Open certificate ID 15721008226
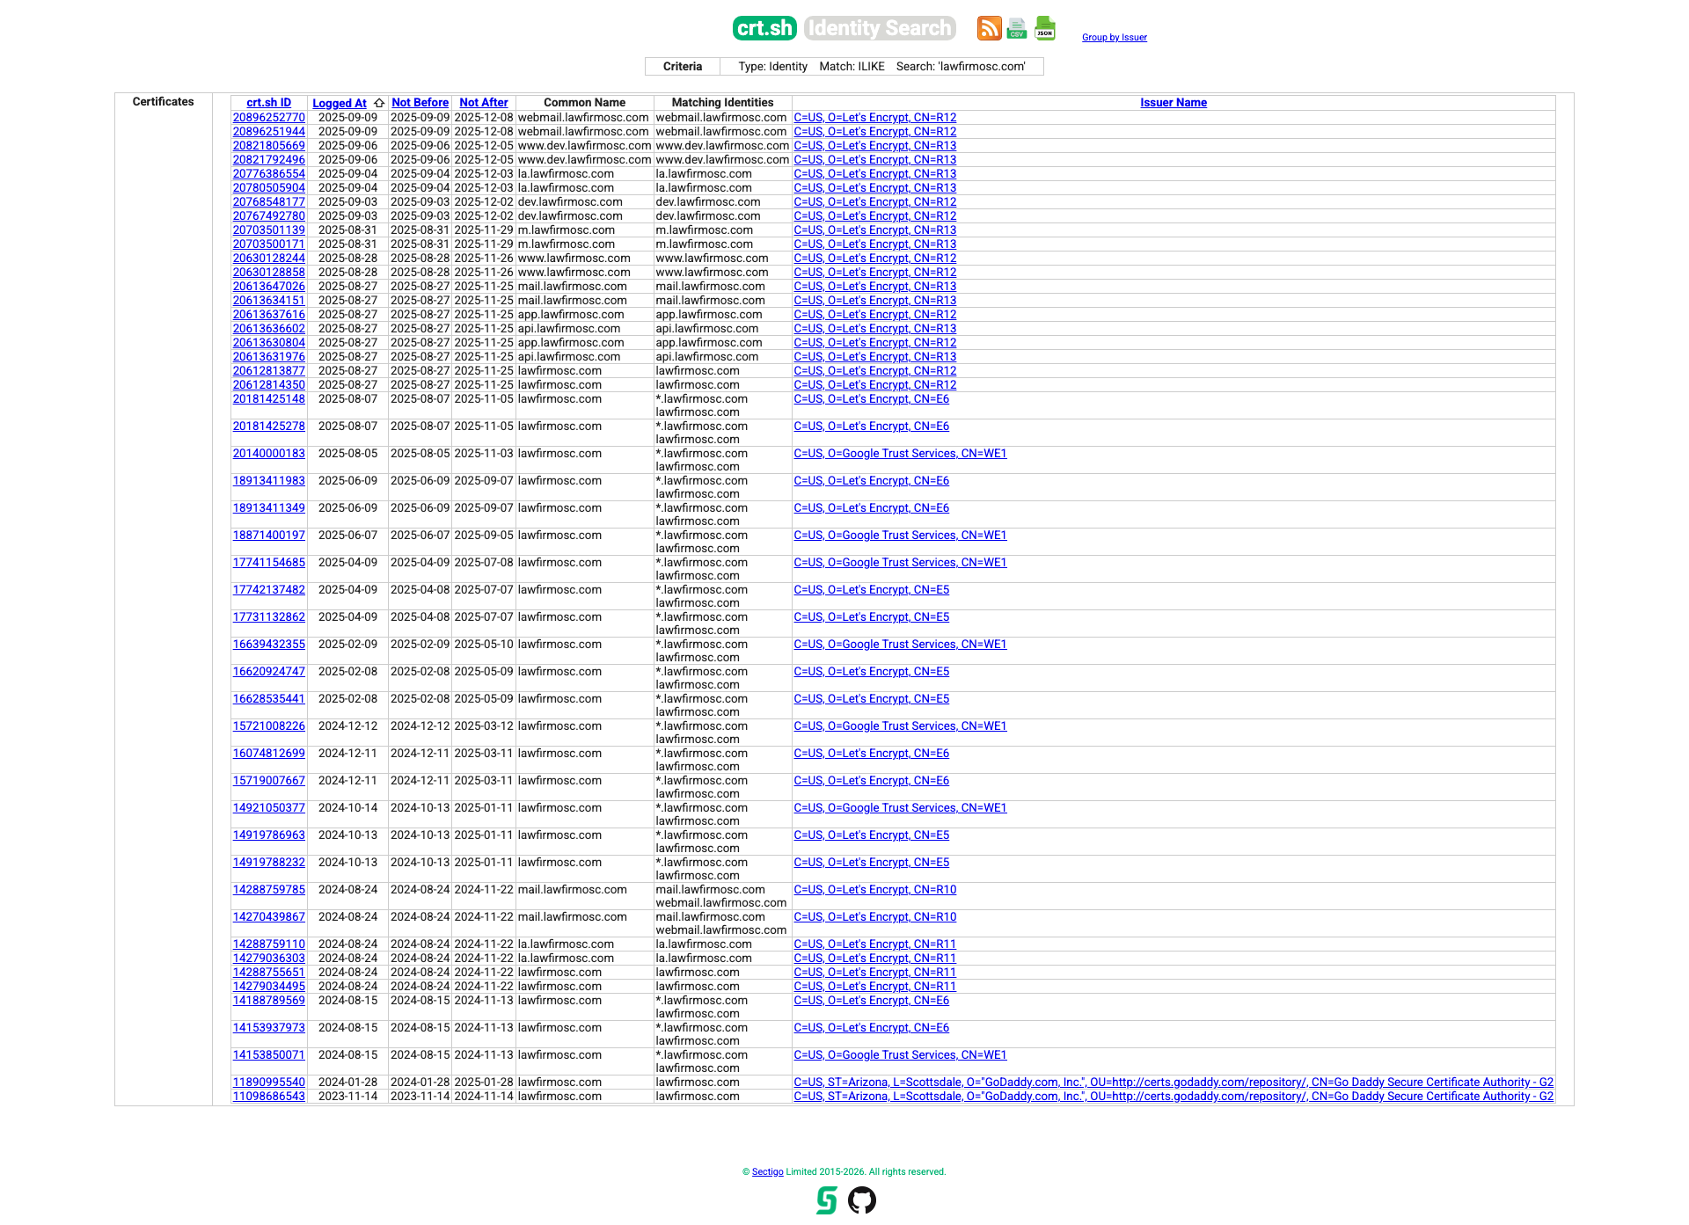 [268, 726]
